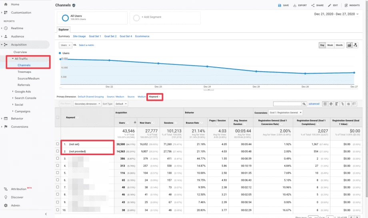Select the line chart view icon
The height and width of the screenshot is (218, 368).
350,45
